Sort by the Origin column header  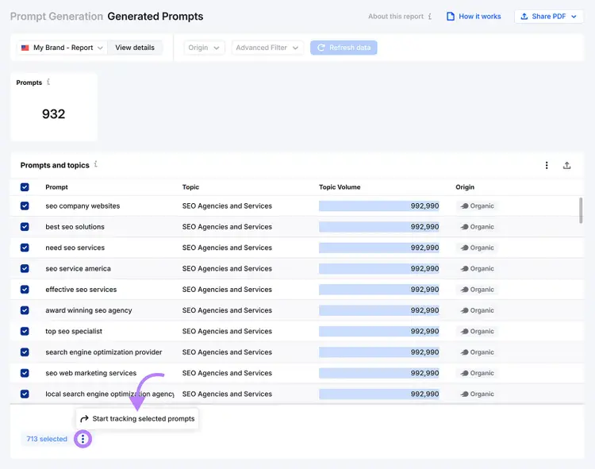[x=465, y=187]
